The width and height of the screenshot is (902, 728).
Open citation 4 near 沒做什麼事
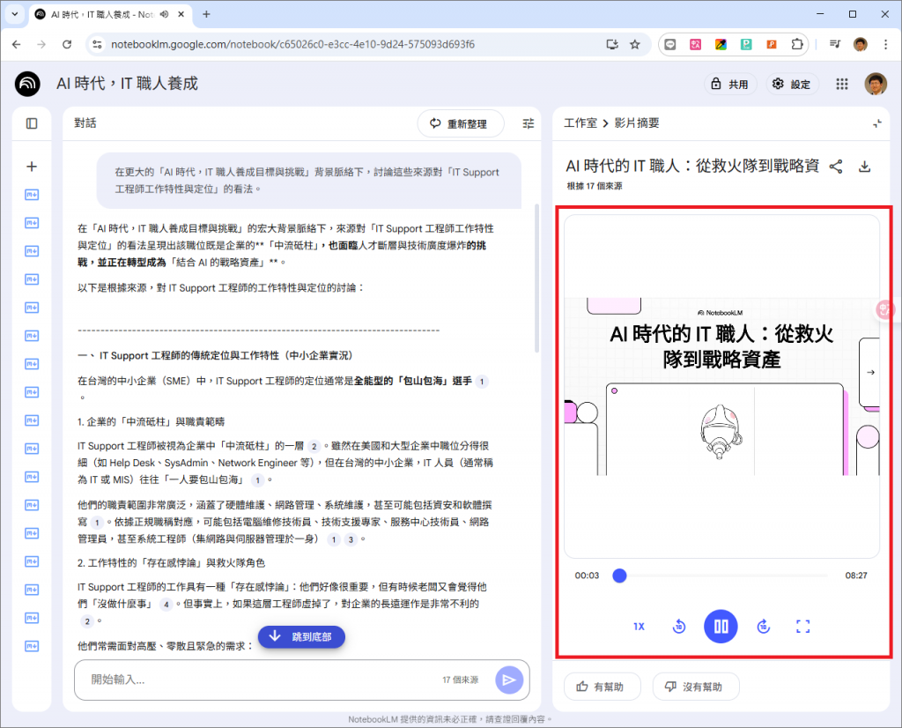pyautogui.click(x=166, y=605)
